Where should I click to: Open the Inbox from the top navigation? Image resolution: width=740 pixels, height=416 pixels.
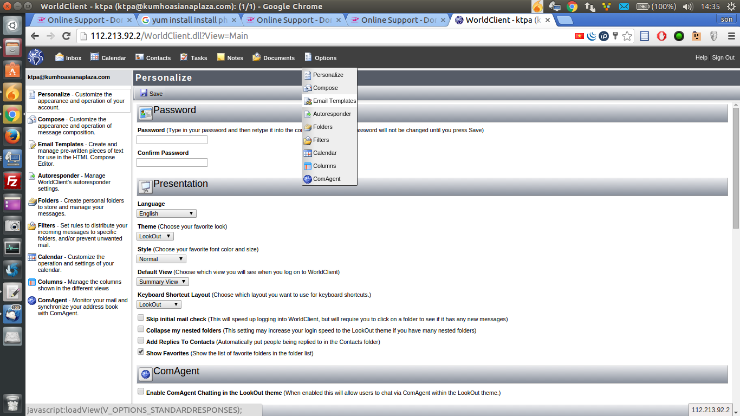pyautogui.click(x=68, y=57)
